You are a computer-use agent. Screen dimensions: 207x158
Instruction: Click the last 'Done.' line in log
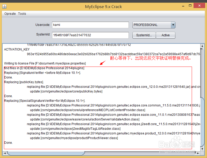pos(8,143)
